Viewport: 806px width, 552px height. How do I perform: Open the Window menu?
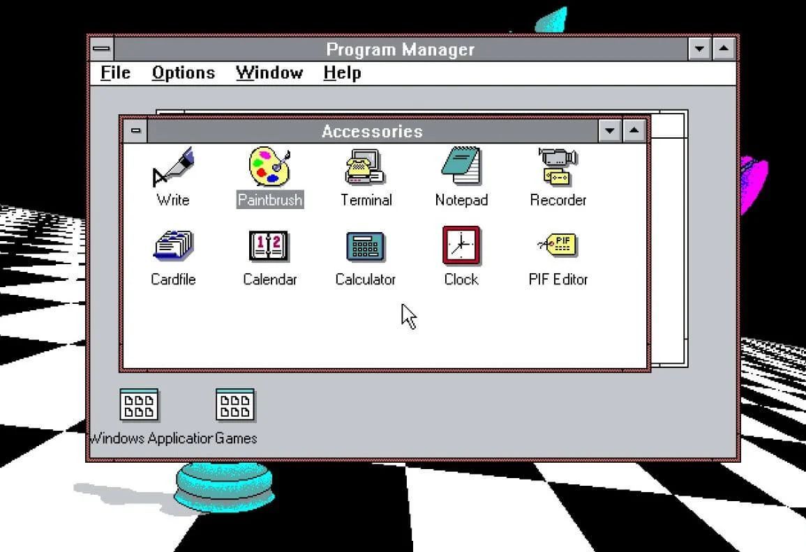pos(269,73)
